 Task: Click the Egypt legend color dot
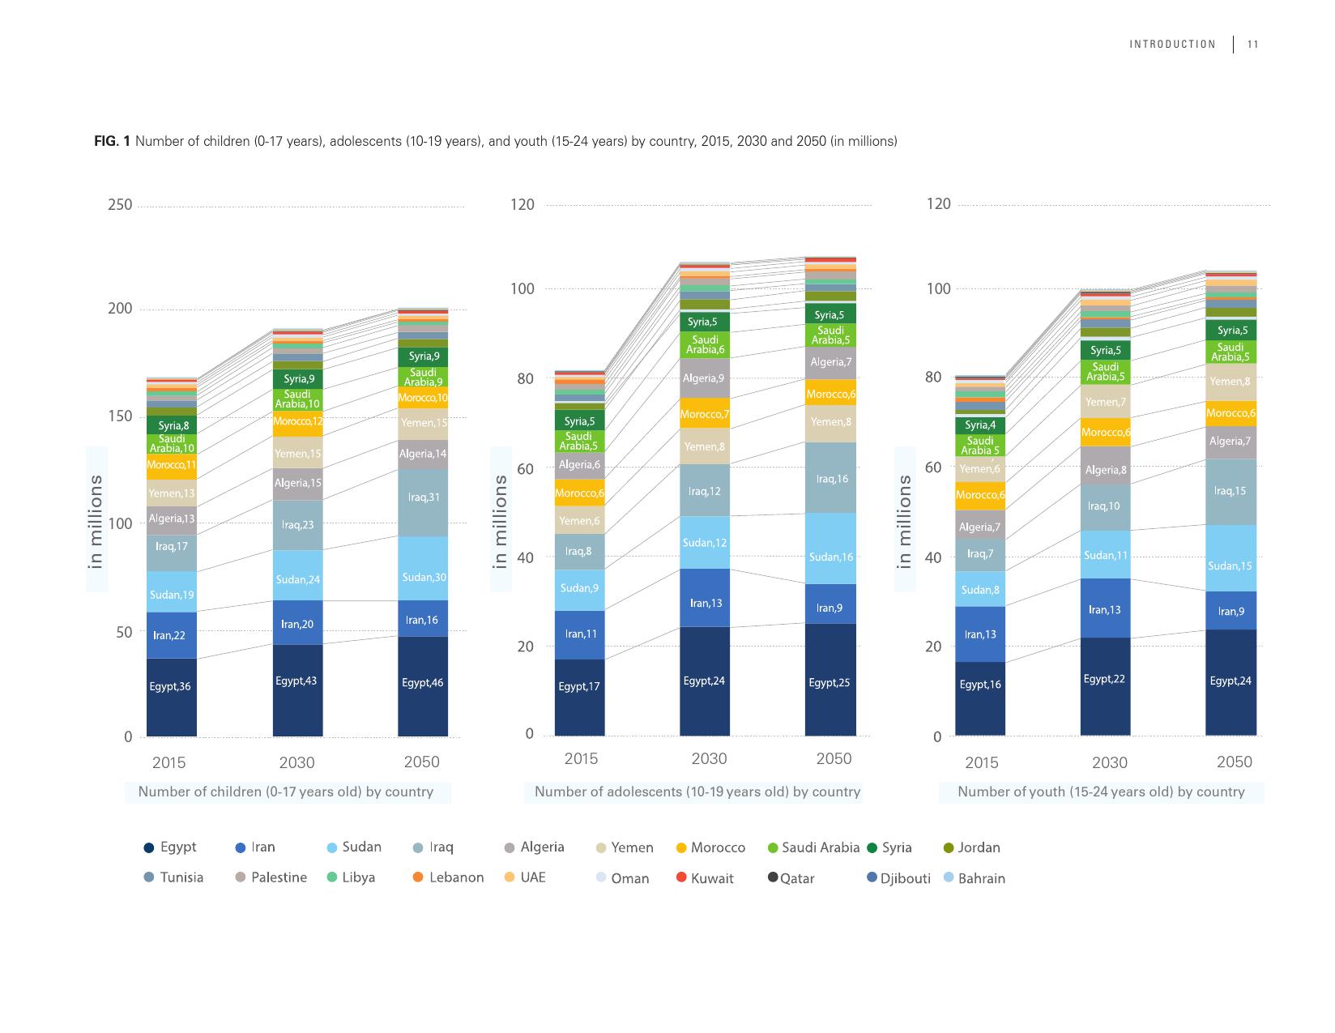(149, 847)
